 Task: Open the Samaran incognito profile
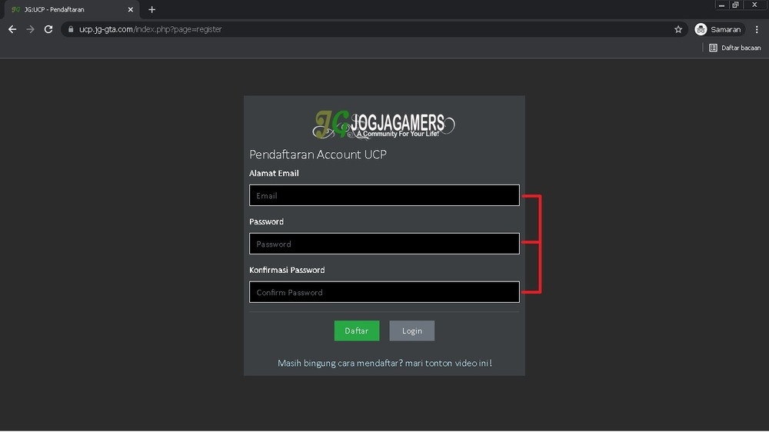coord(719,29)
